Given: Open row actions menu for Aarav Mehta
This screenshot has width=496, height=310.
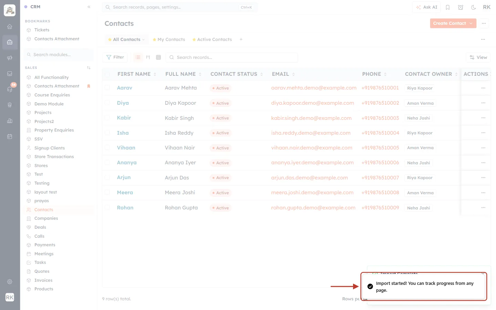Looking at the screenshot, I should (483, 88).
